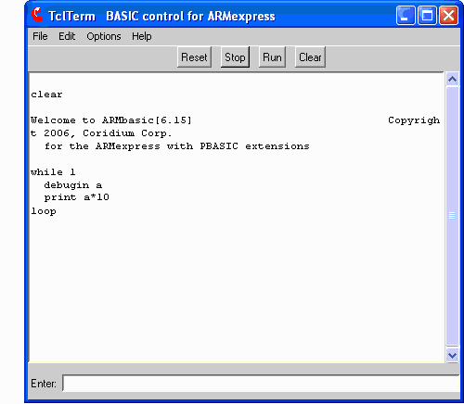Click the 'clear' text line

[46, 95]
